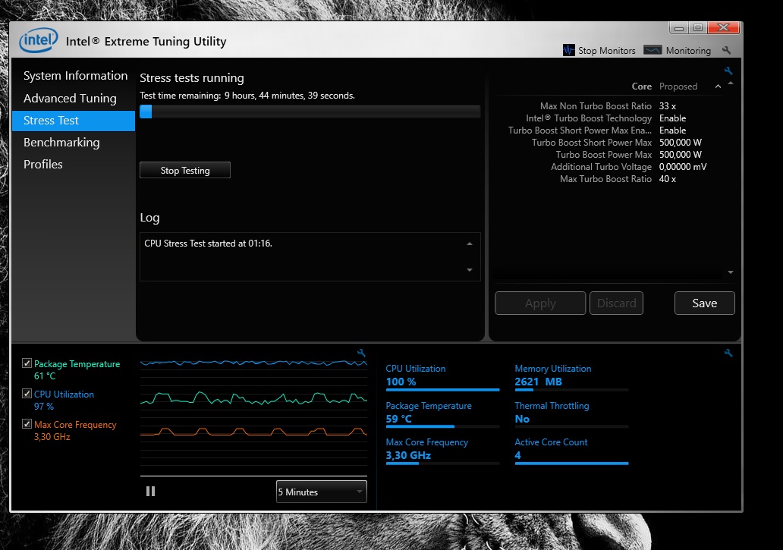This screenshot has height=550, width=783.
Task: Click the Proposed column header
Action: click(x=678, y=86)
